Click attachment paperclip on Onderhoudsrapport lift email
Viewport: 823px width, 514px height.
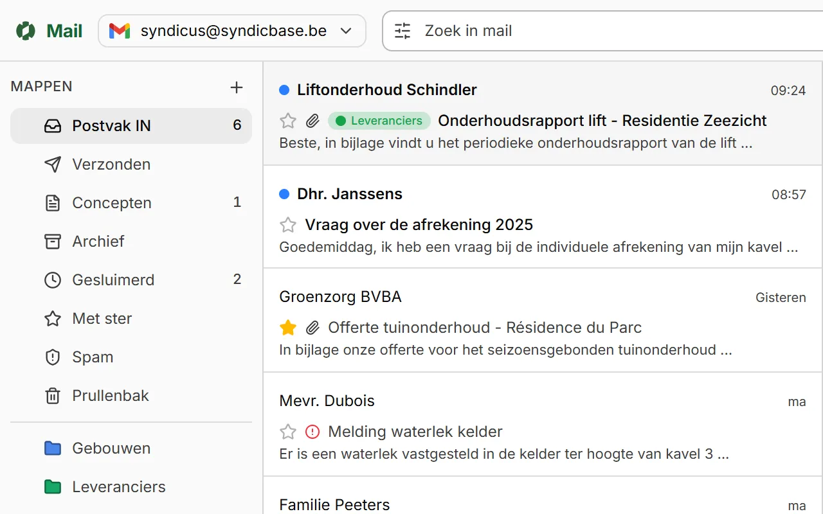pyautogui.click(x=312, y=121)
